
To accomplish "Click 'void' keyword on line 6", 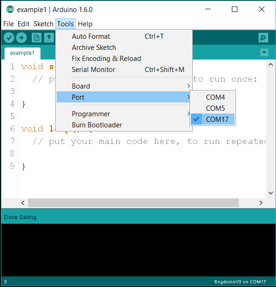I will click(32, 129).
